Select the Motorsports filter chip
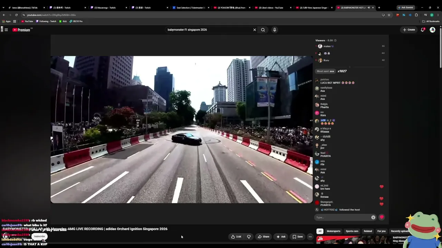442x248 pixels. (334, 231)
